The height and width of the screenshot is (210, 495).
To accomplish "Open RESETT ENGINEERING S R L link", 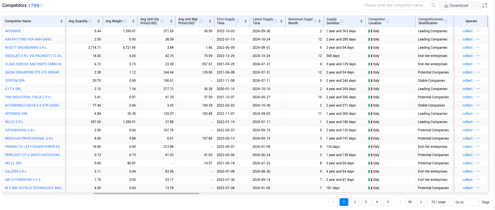I will pyautogui.click(x=26, y=48).
